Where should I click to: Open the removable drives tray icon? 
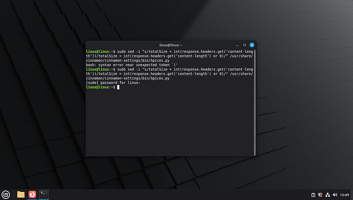pyautogui.click(x=313, y=195)
